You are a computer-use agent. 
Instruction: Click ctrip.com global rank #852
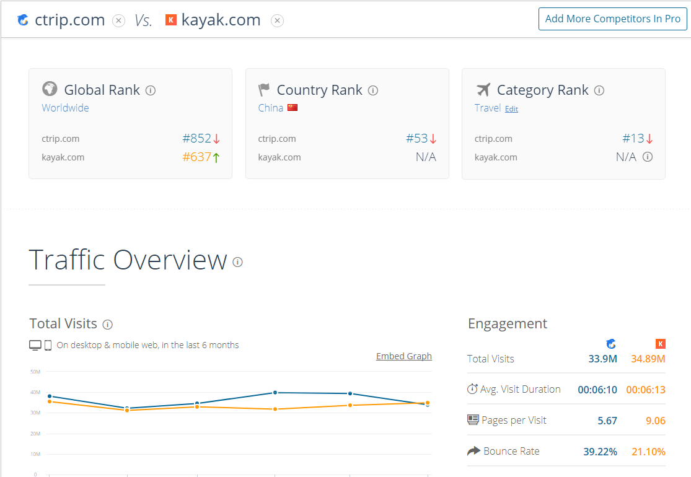pos(197,138)
